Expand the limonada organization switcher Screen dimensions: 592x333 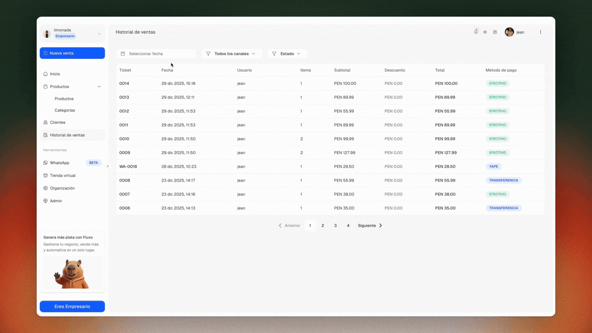pos(99,34)
